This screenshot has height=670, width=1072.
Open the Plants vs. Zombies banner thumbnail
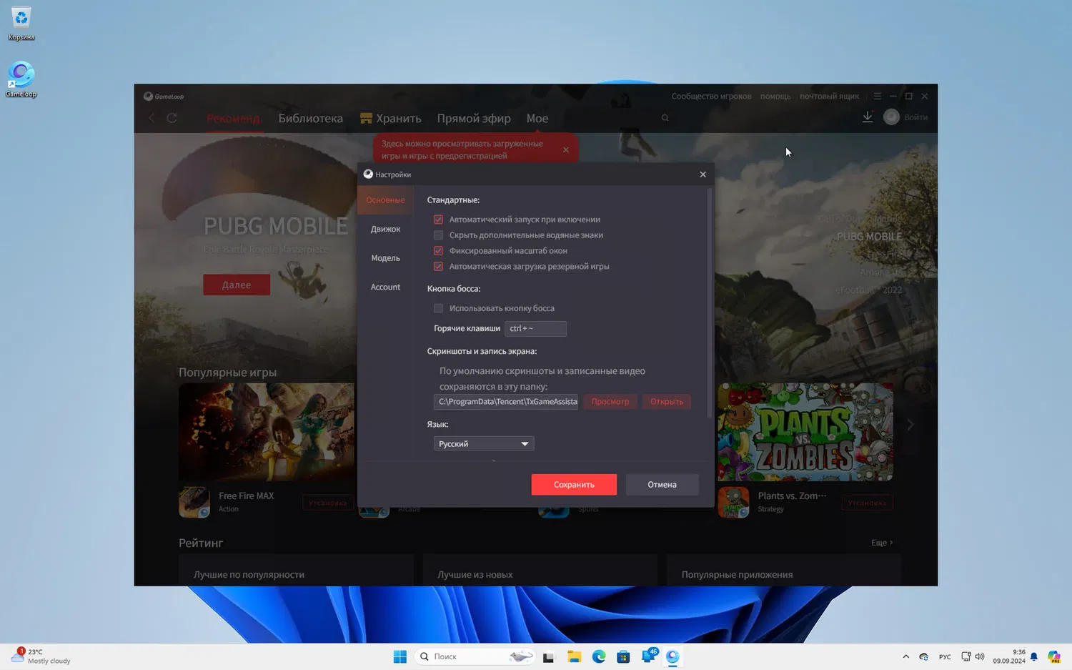[x=805, y=432]
